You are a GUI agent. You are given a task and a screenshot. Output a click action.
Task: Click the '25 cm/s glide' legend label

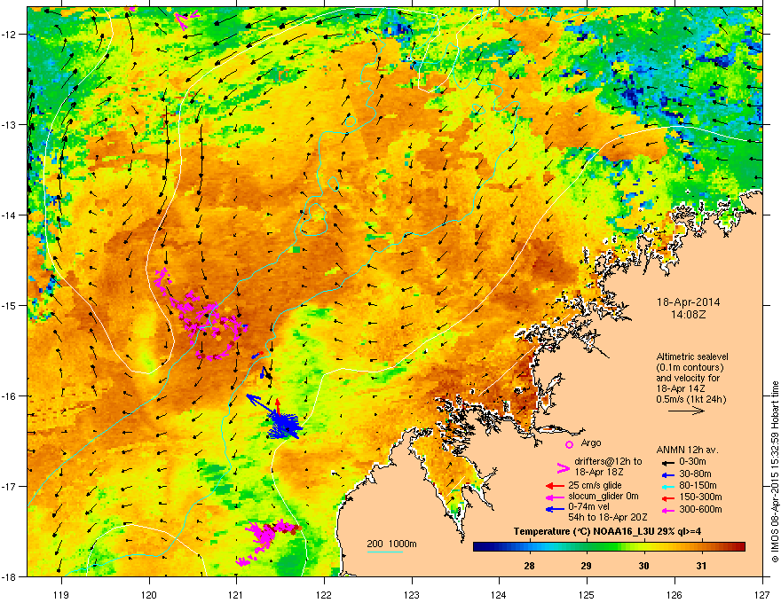tap(596, 485)
